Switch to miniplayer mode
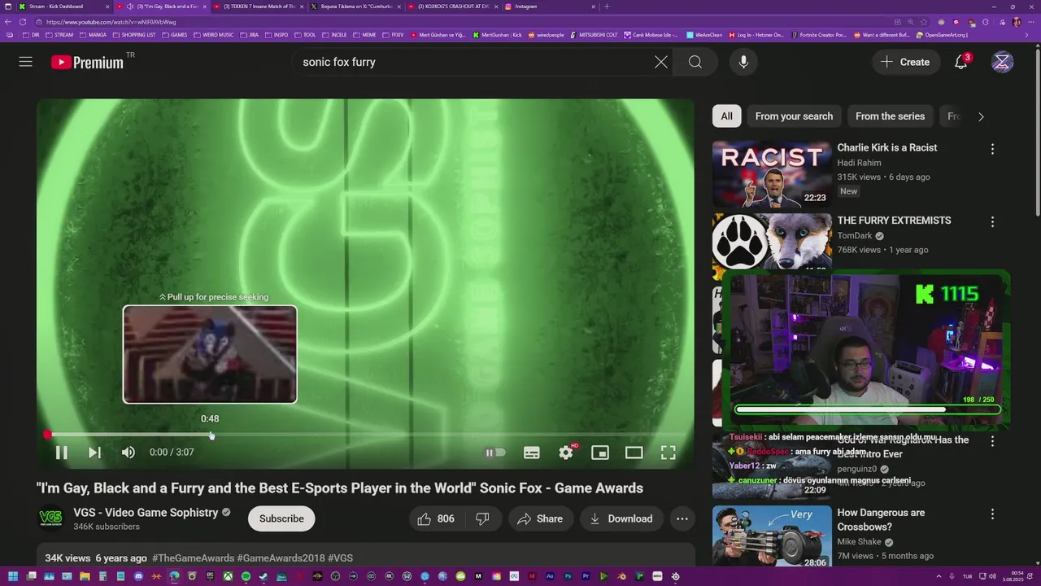Image resolution: width=1041 pixels, height=586 pixels. click(600, 453)
